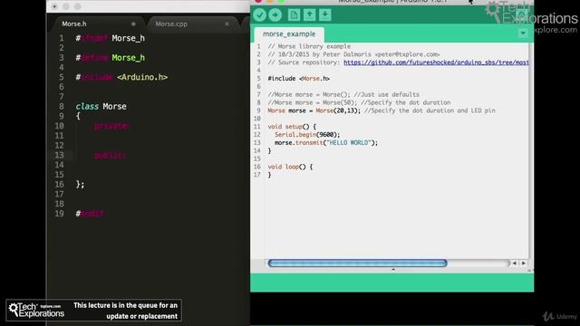Click the <Arduino.h> include text
This screenshot has width=580, height=326.
(x=142, y=77)
